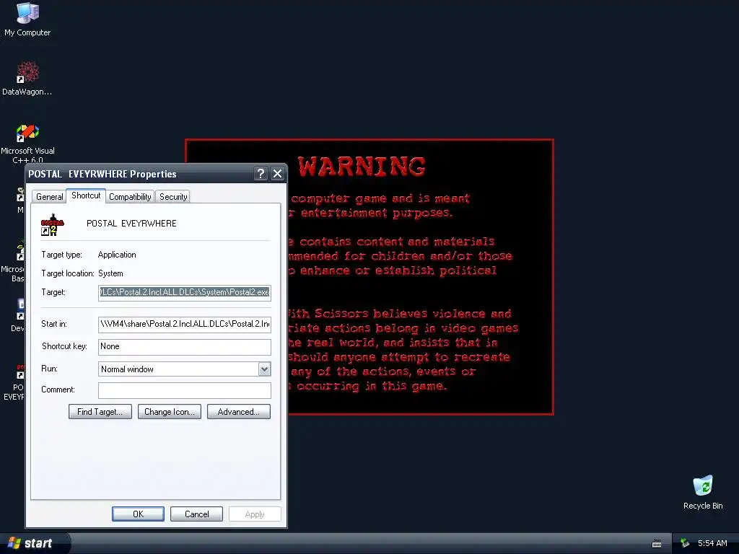
Task: Click the Postal 2 icon in Properties
Action: [x=52, y=224]
